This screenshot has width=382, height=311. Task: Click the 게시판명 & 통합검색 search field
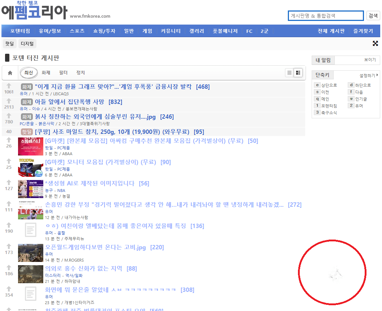325,16
